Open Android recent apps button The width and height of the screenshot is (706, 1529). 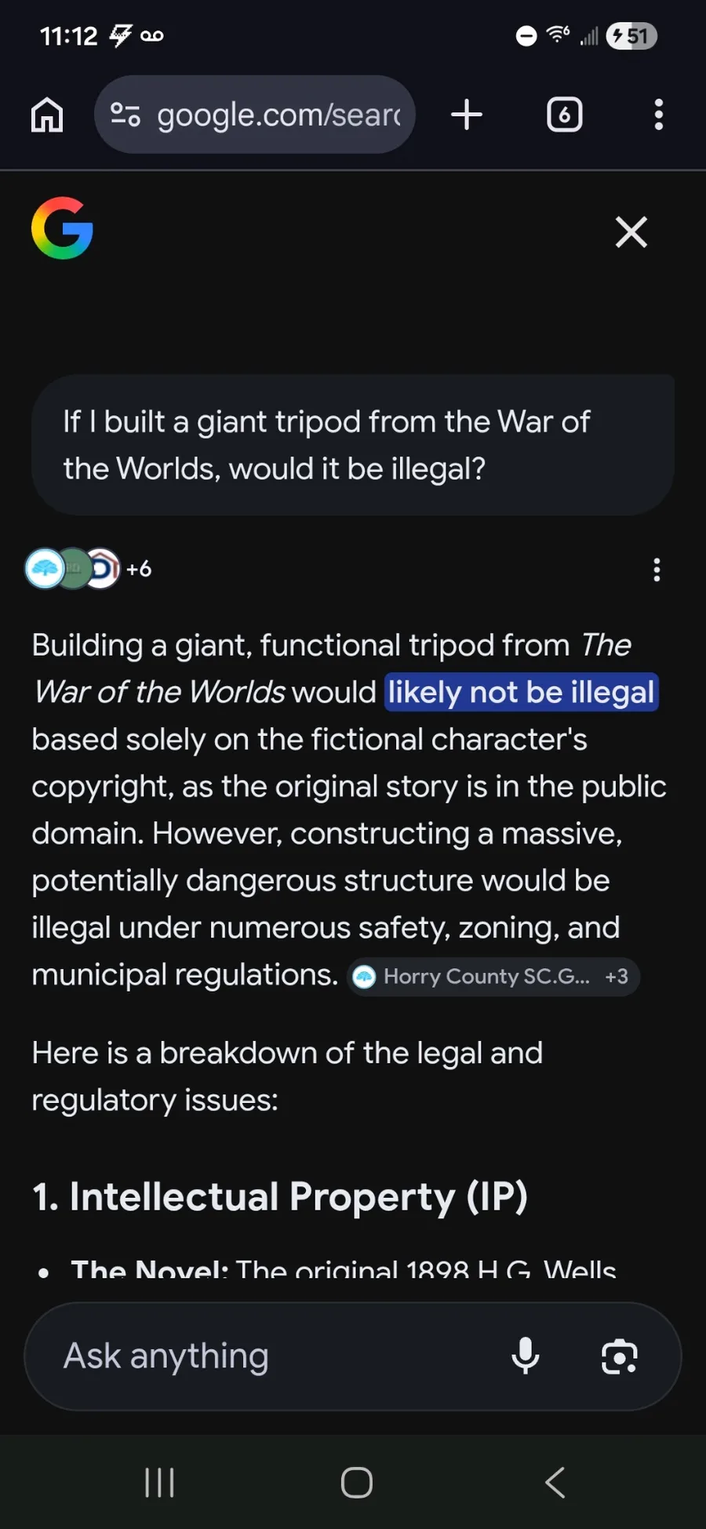coord(159,1483)
